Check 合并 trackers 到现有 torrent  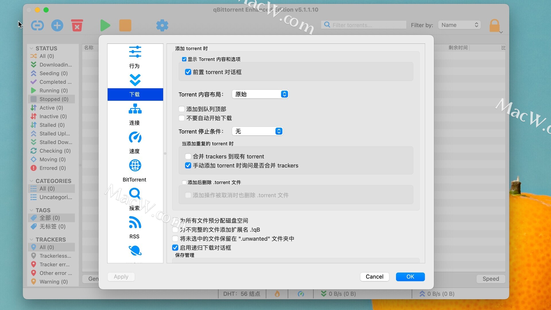click(x=188, y=156)
